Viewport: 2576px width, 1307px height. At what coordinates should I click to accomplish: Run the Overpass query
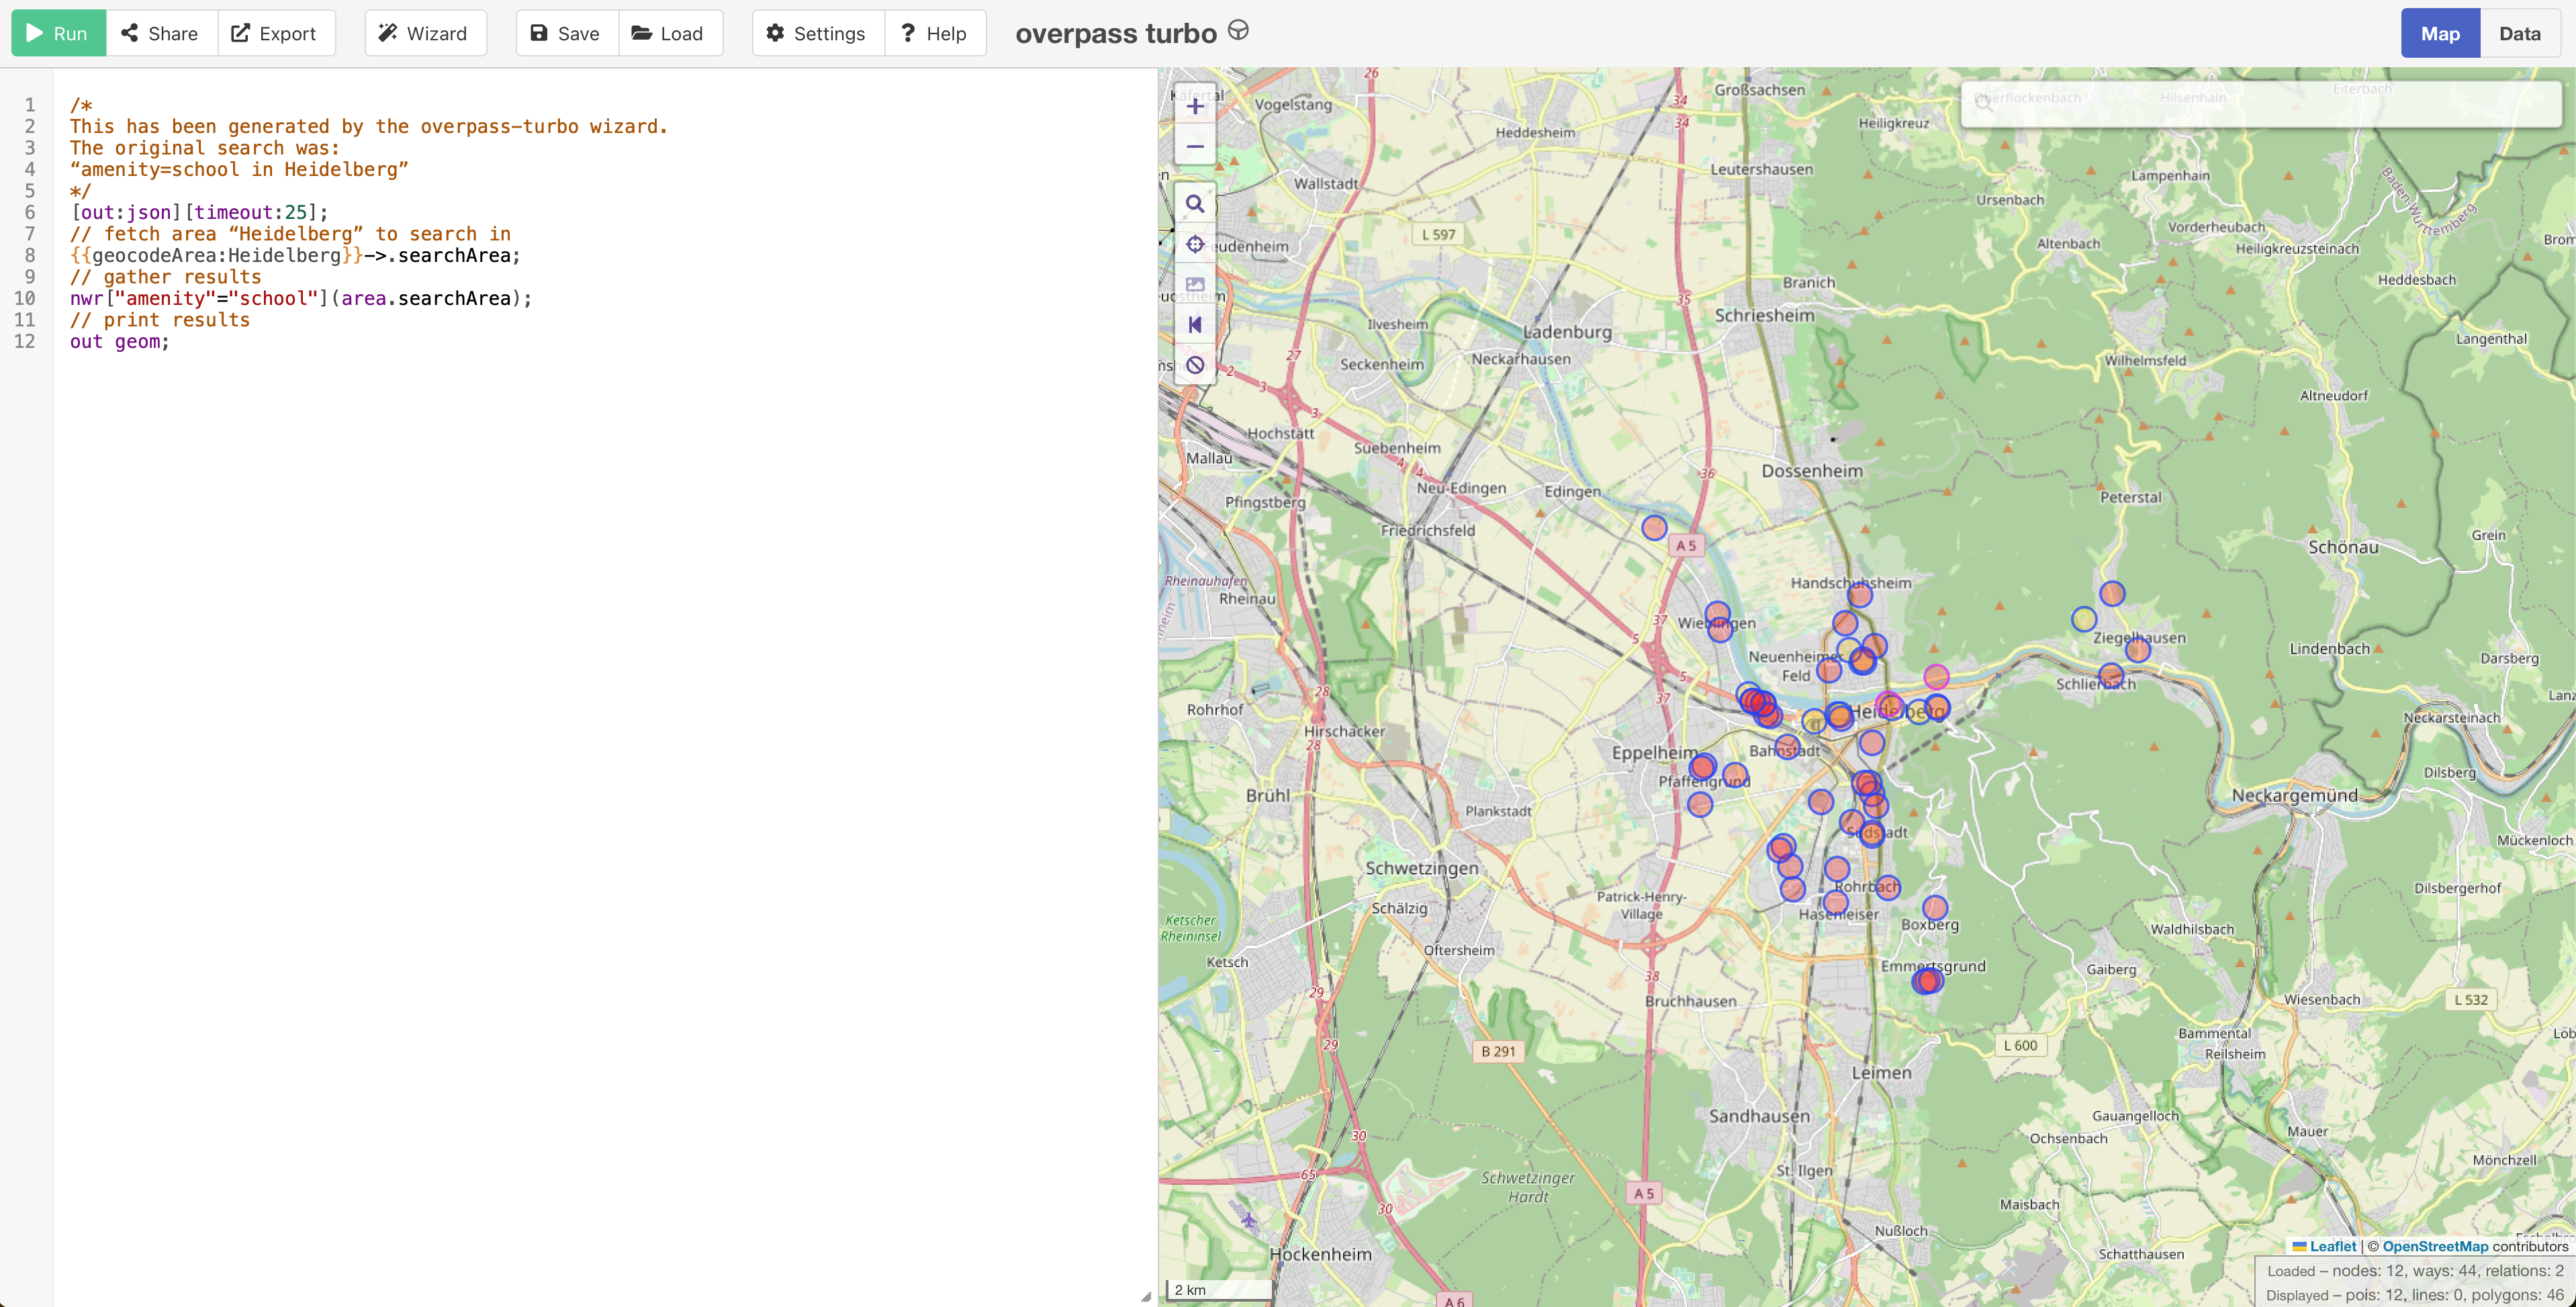point(58,33)
